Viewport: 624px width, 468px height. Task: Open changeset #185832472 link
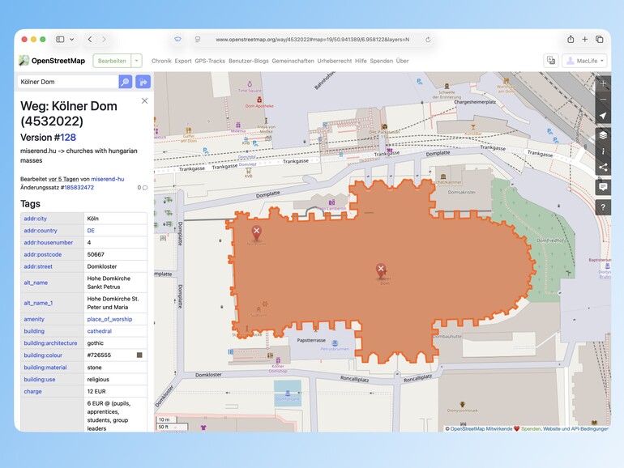[79, 188]
